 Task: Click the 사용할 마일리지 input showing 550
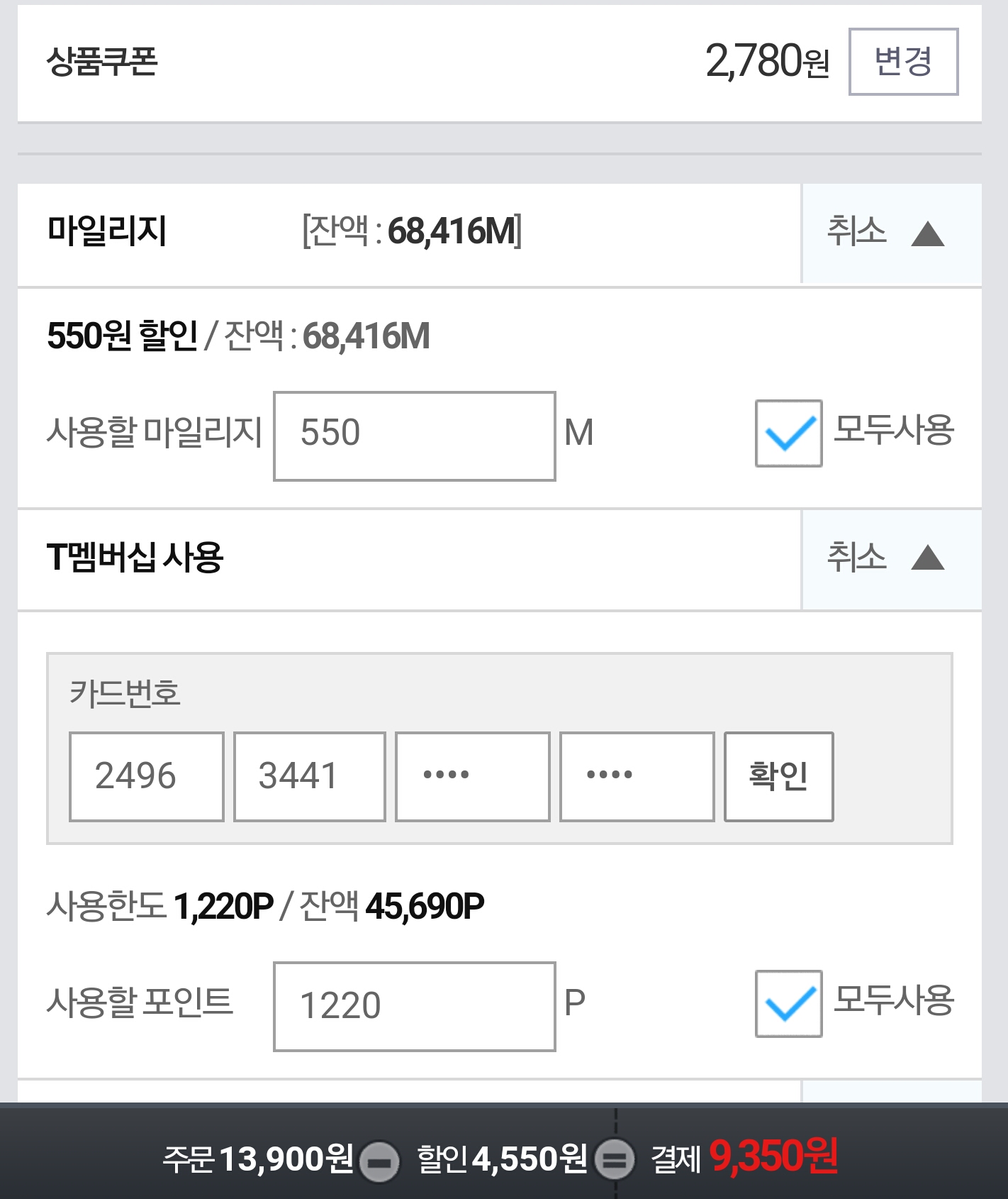(414, 436)
